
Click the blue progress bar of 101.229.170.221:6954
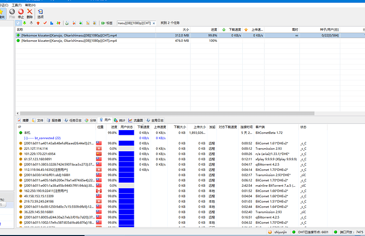point(126,154)
